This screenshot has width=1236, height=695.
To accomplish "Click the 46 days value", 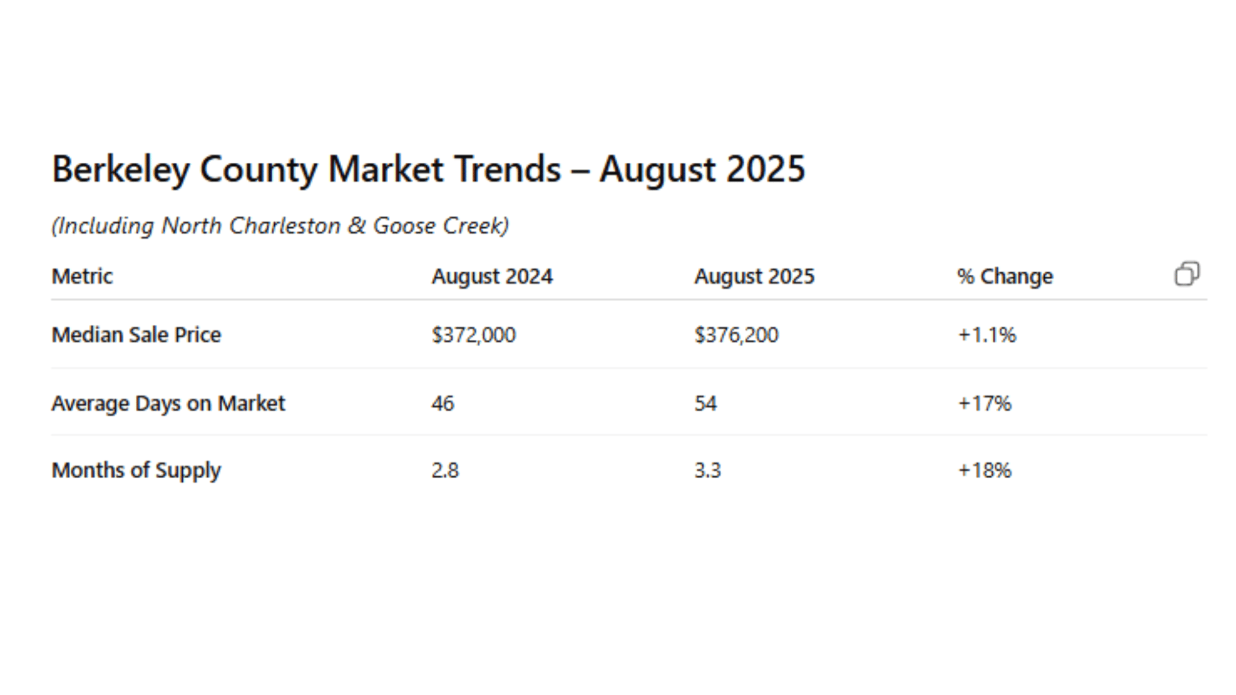I will pos(442,403).
